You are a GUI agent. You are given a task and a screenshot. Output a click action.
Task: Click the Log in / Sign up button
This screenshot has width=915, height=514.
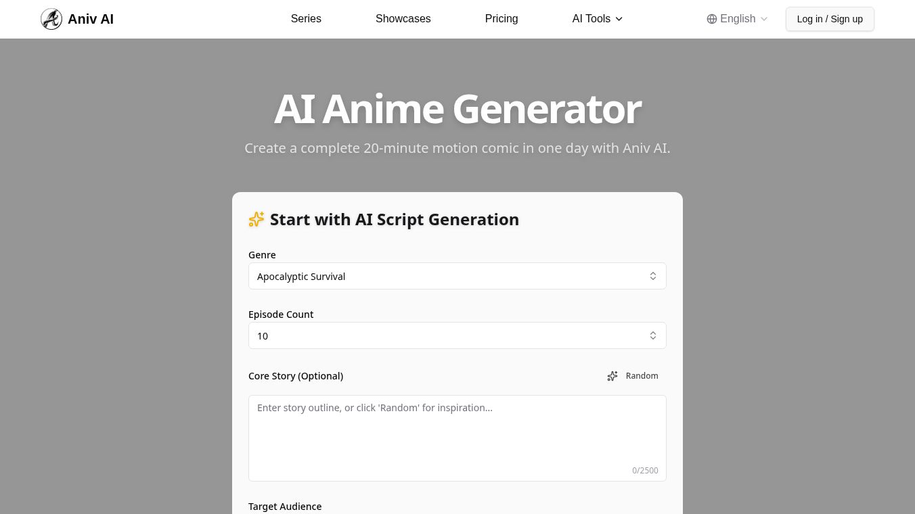(830, 19)
